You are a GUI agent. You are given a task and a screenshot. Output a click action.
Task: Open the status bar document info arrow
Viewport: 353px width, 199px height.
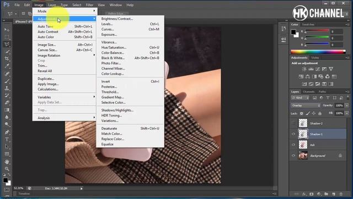(82, 188)
